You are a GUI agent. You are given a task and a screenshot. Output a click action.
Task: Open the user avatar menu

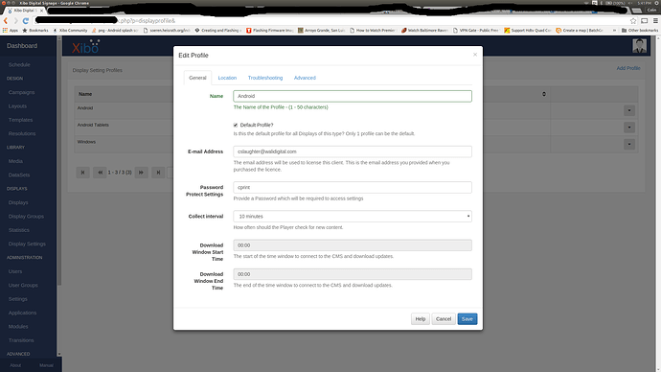639,46
